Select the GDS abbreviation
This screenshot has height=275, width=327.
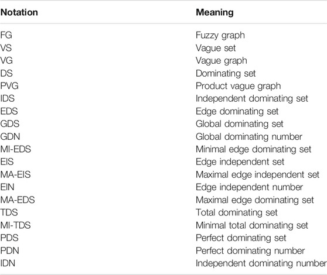coord(10,124)
